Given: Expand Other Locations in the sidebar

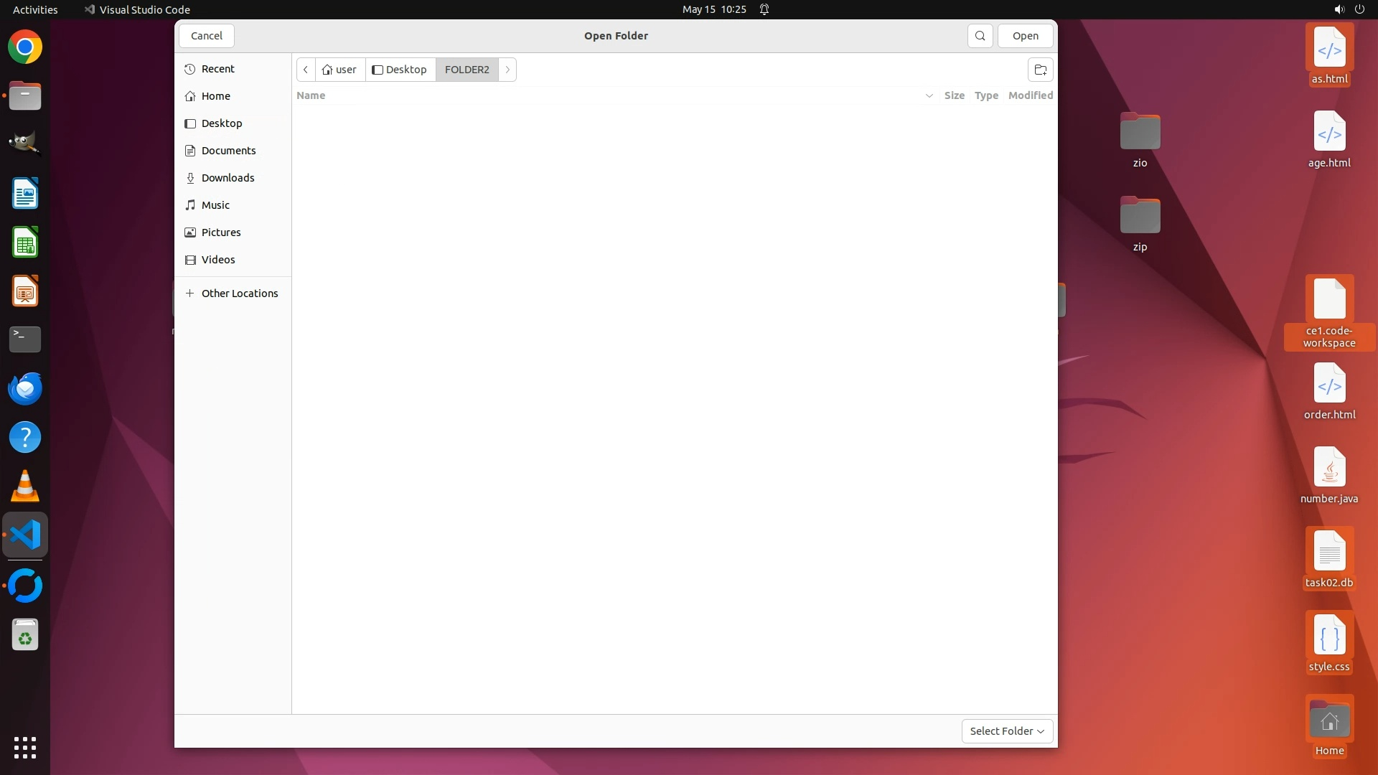Looking at the screenshot, I should point(239,293).
